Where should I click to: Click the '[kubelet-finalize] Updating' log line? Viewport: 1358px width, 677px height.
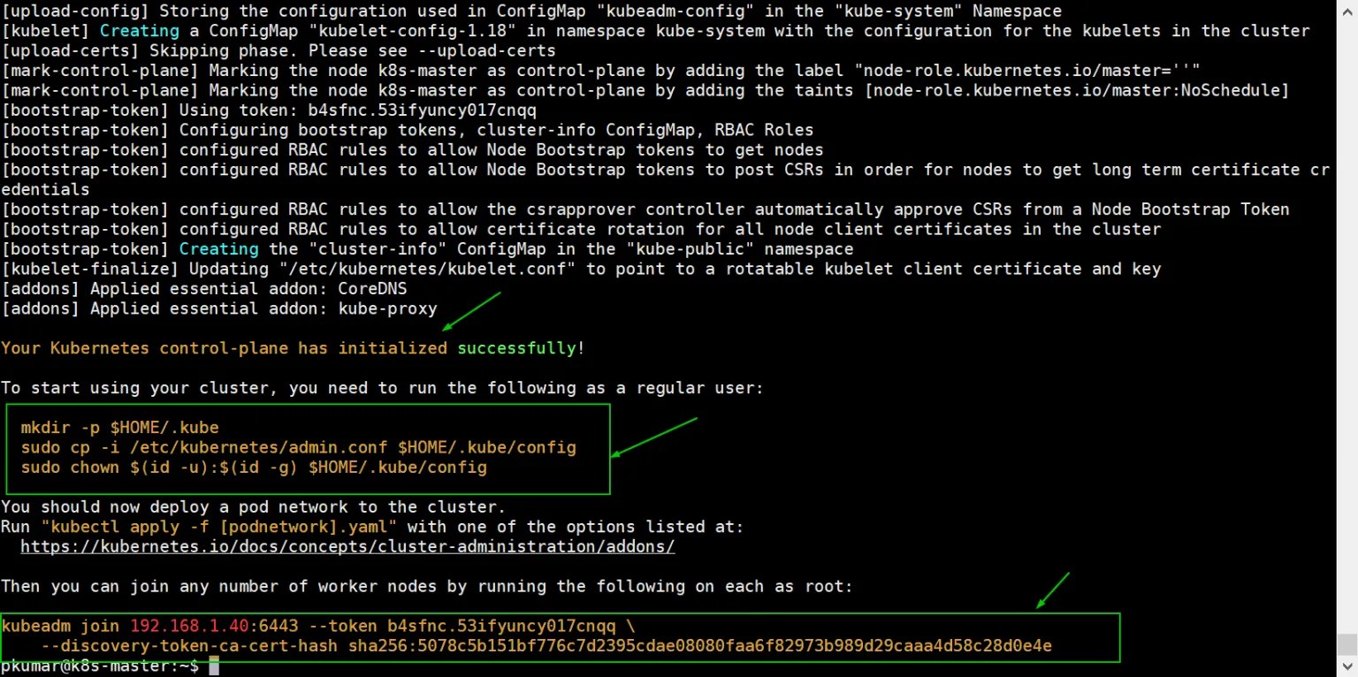(x=581, y=269)
